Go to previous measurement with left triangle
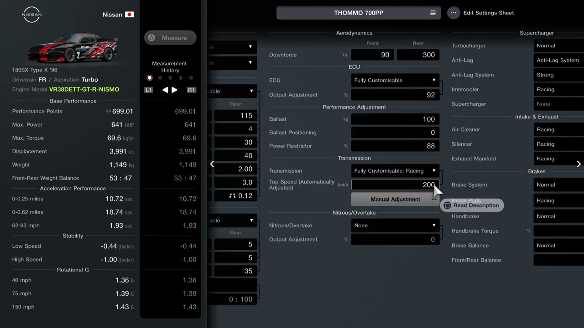This screenshot has width=584, height=328. click(165, 90)
